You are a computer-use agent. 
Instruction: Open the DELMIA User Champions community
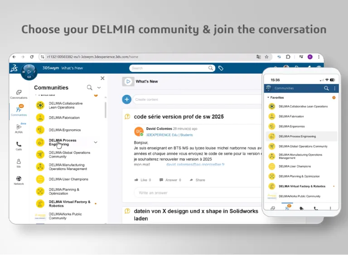tap(68, 179)
